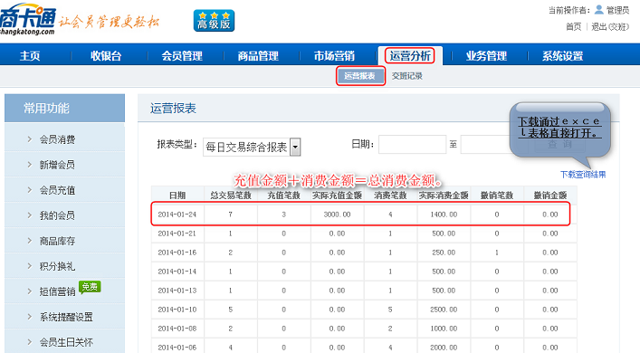640x353 pixels.
Task: Click the 首页 link at top right
Action: [x=574, y=27]
